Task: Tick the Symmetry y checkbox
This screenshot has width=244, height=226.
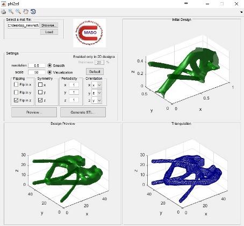Action: click(x=40, y=92)
